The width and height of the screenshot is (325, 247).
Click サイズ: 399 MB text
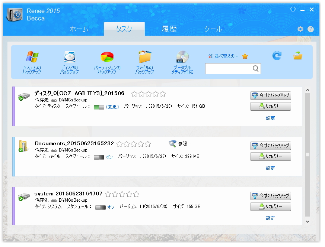pyautogui.click(x=185, y=156)
